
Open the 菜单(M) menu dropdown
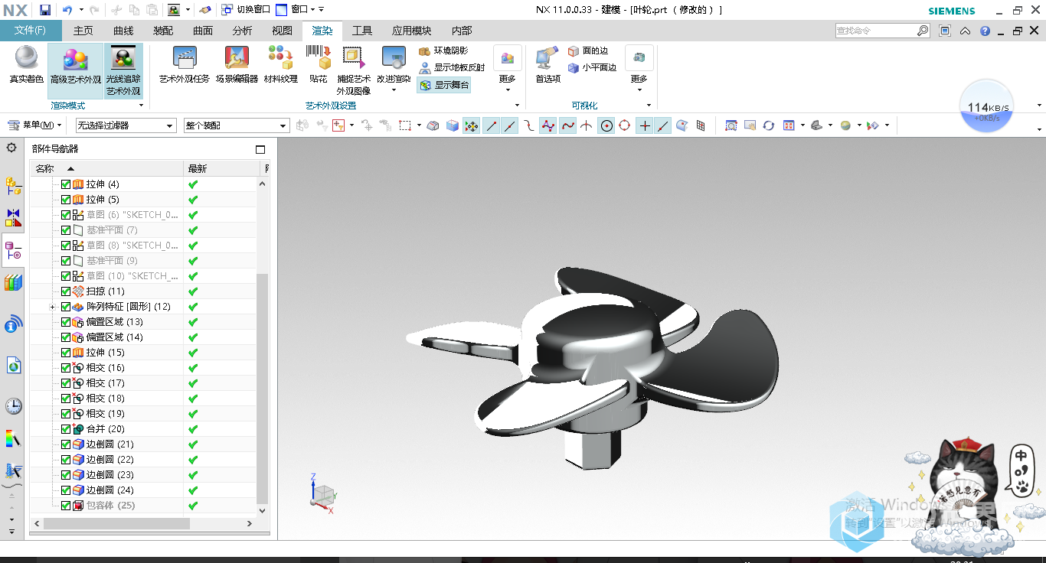[x=35, y=125]
